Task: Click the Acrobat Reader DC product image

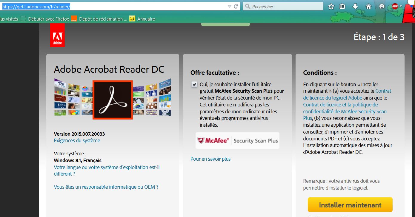Action: [113, 100]
